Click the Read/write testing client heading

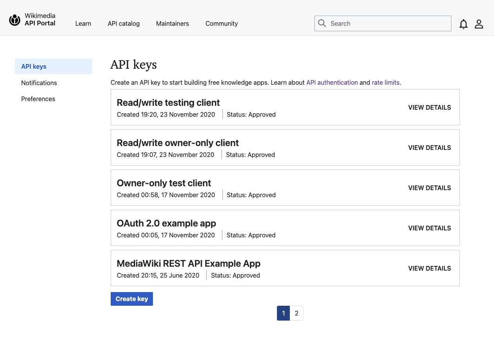coord(168,103)
